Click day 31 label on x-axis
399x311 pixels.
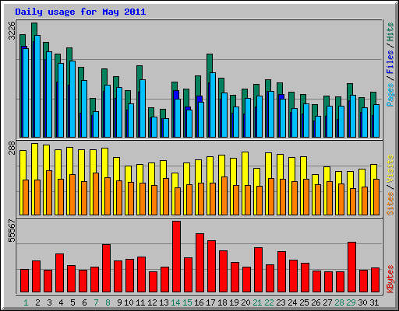click(374, 302)
